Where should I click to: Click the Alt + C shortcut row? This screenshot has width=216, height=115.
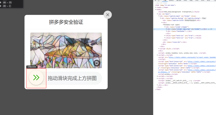tap(6, 6)
